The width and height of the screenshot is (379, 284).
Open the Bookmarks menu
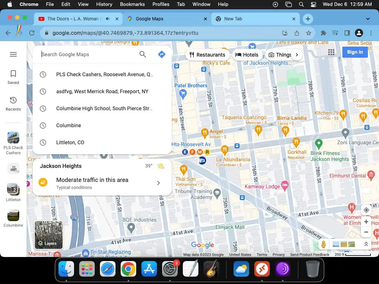(132, 4)
